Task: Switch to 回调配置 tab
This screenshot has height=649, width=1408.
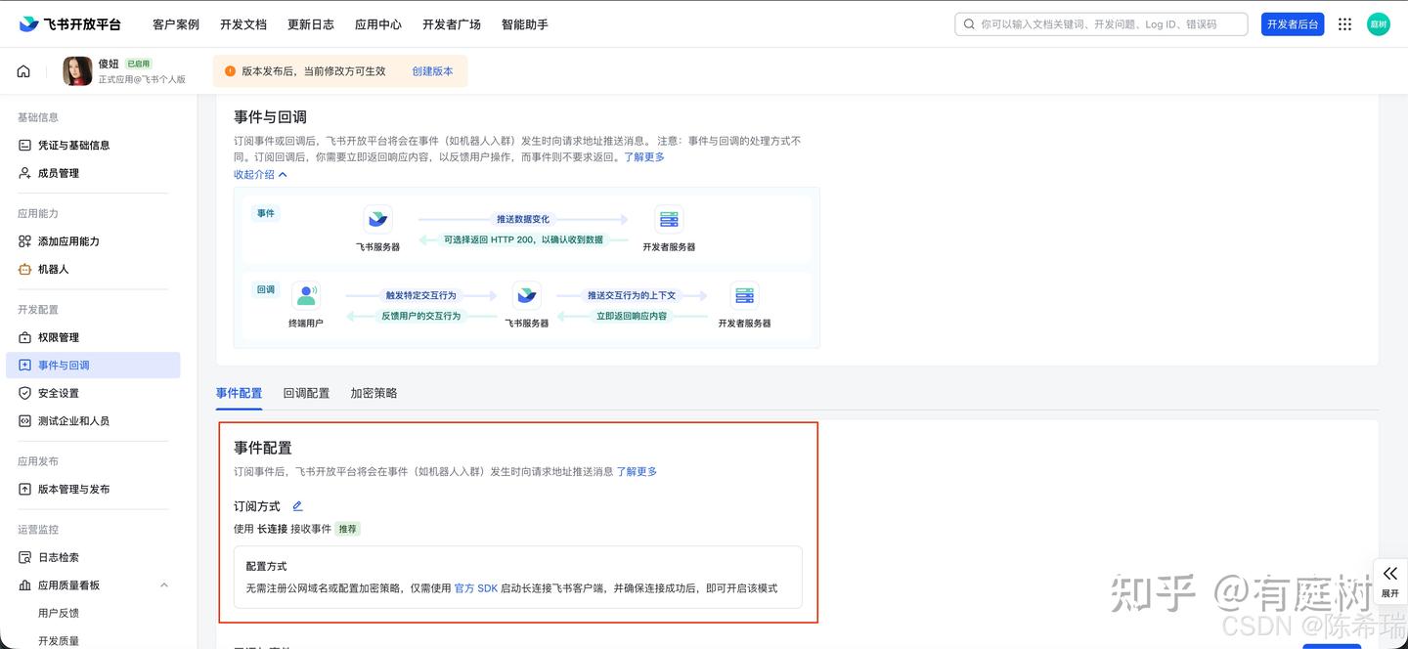Action: (306, 393)
